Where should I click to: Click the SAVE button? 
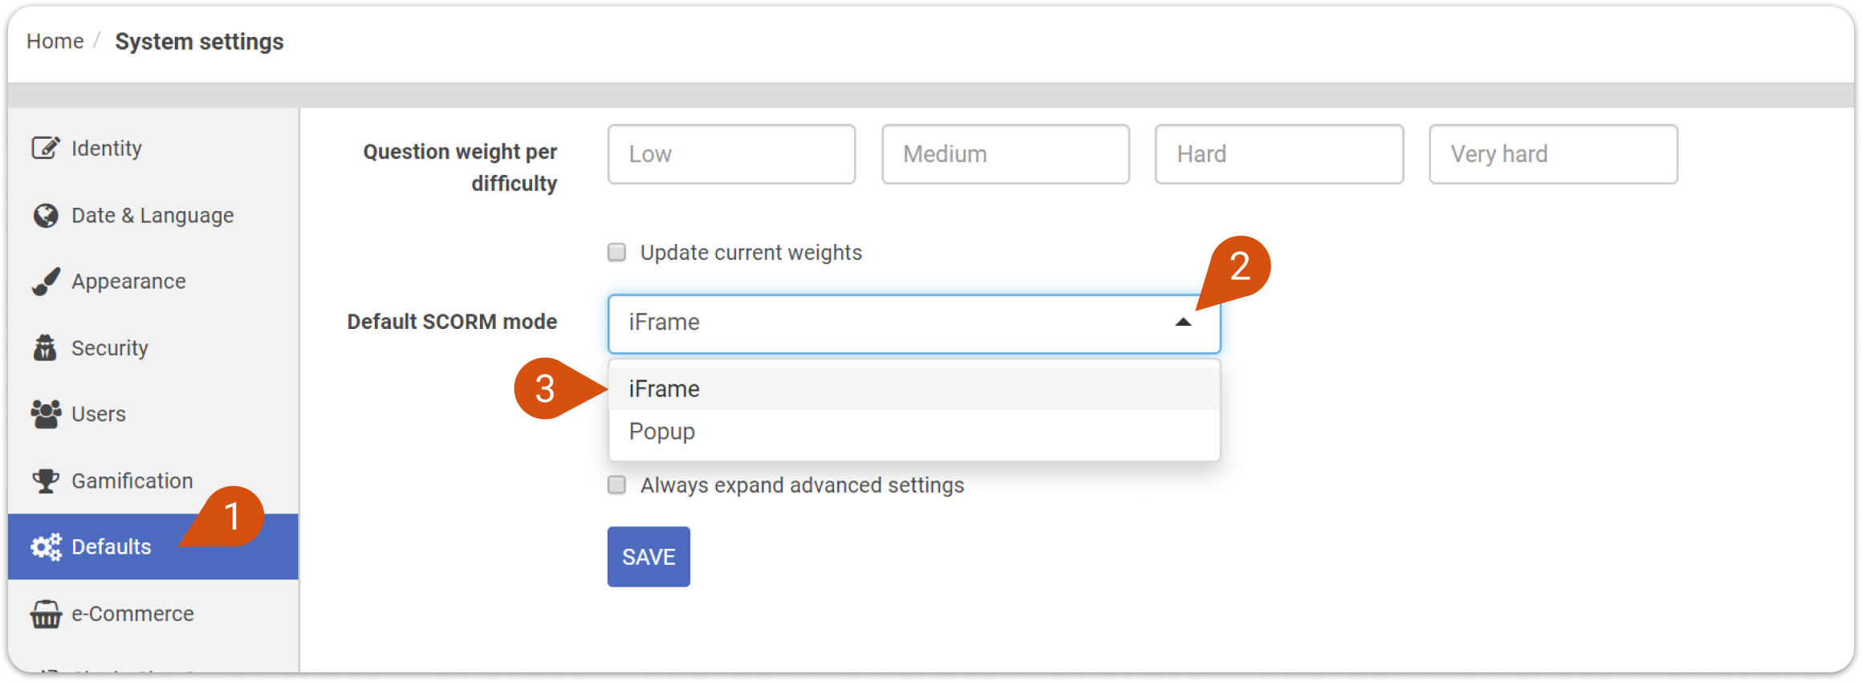648,557
